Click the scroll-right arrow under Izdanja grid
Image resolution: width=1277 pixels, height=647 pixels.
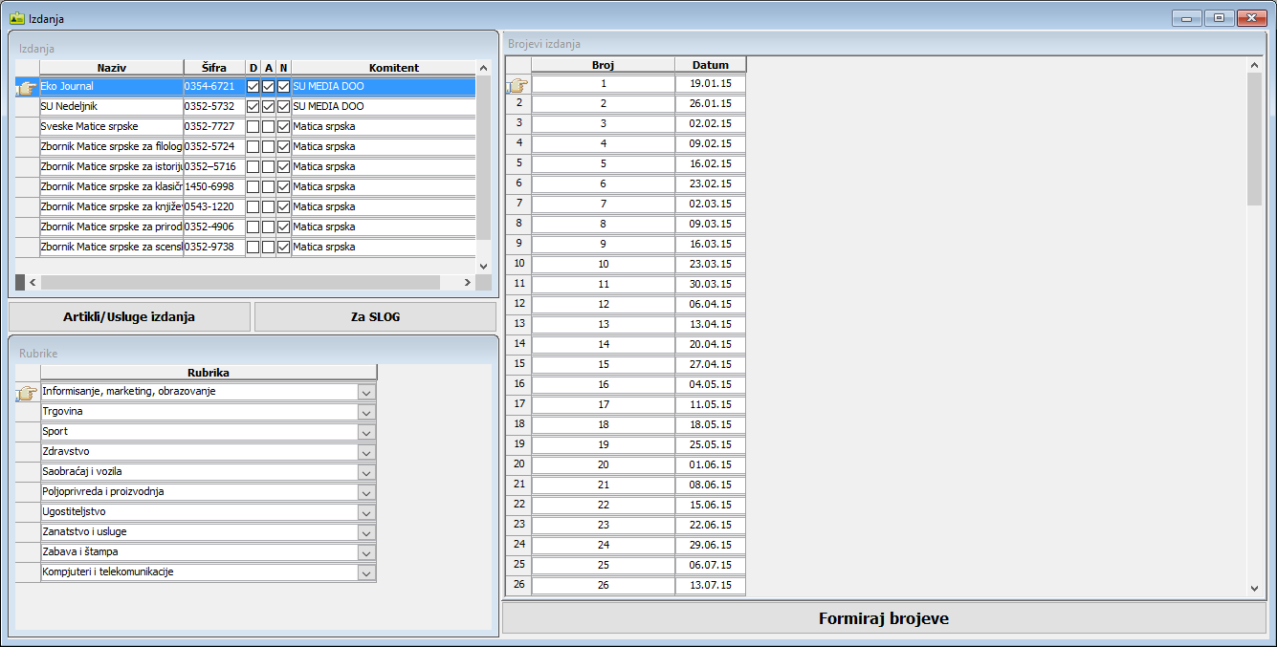pos(468,283)
